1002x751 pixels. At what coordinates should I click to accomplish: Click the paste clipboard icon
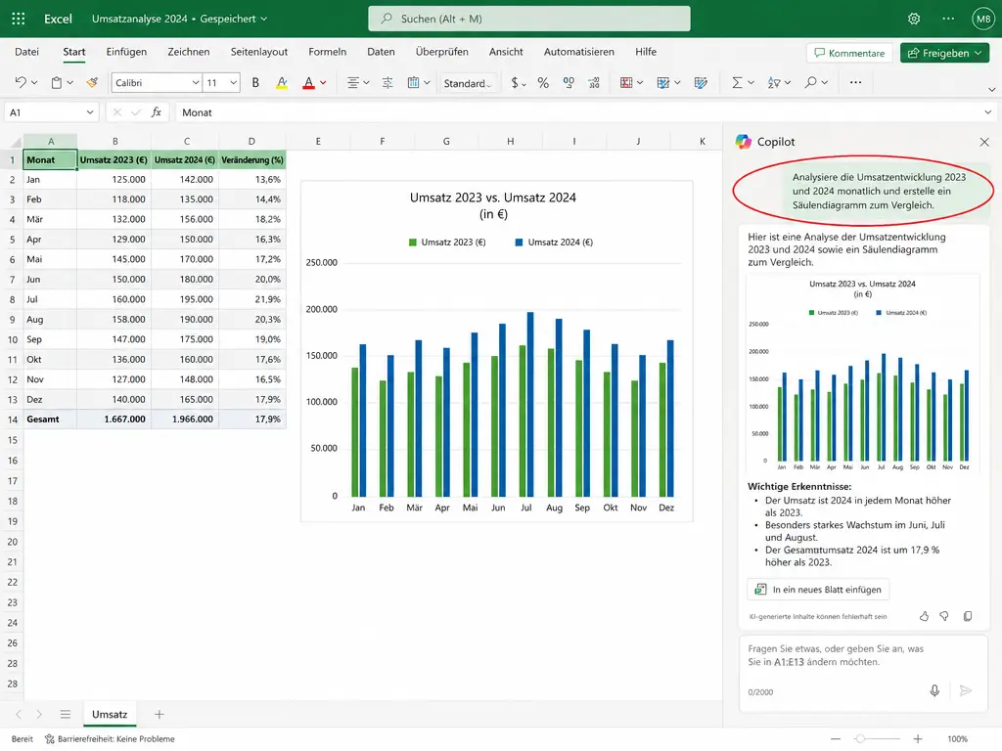point(57,82)
